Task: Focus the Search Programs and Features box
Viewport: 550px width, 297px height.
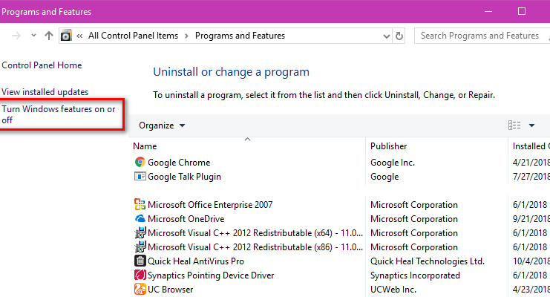Action: 480,36
